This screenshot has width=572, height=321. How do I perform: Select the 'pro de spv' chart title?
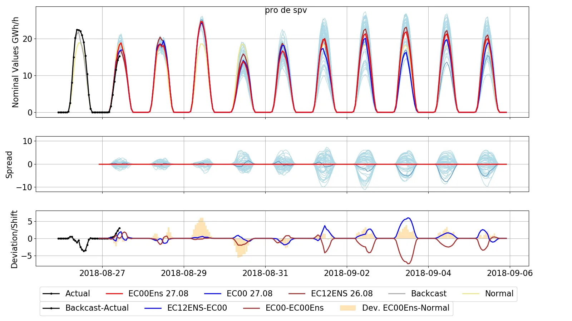tap(286, 10)
